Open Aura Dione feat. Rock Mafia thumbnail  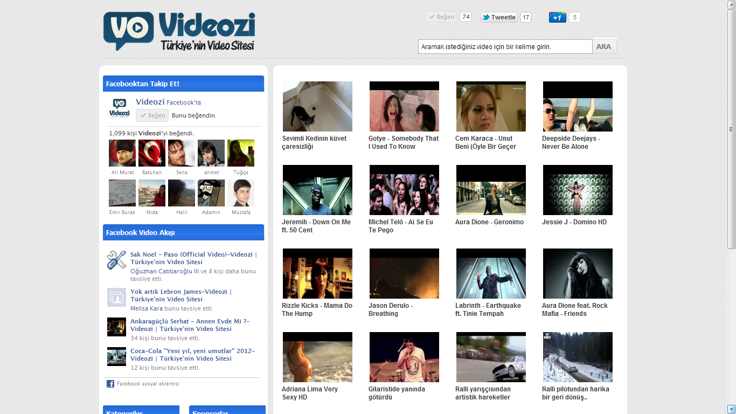(578, 273)
